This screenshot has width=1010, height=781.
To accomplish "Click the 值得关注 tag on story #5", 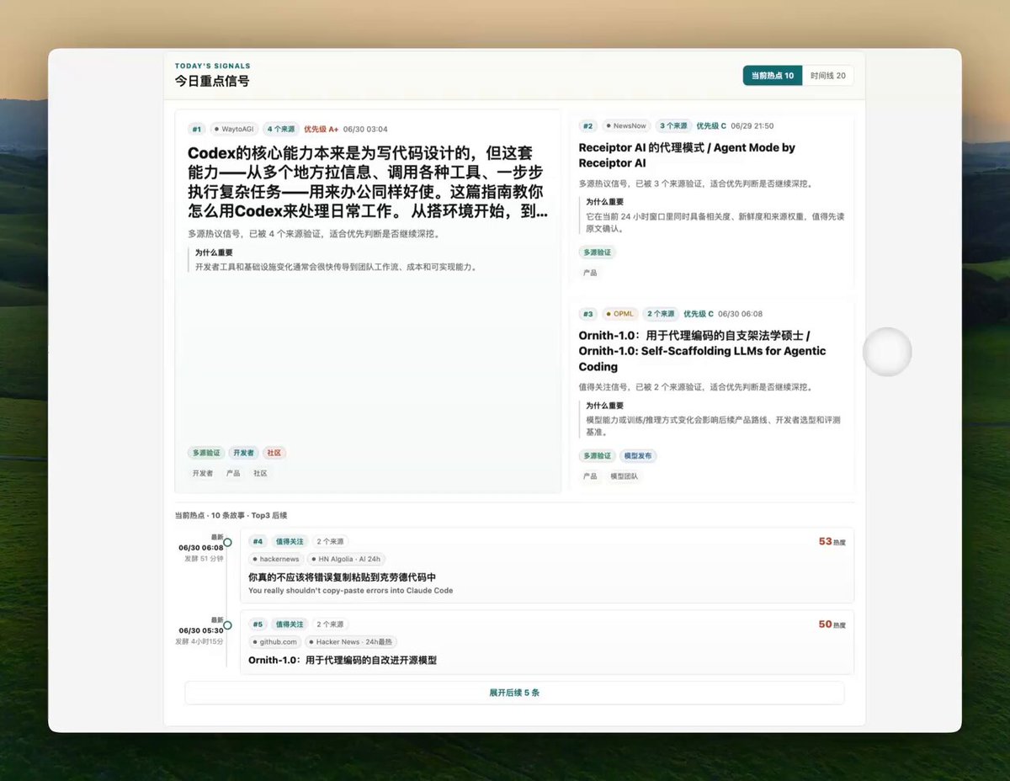I will pos(290,624).
